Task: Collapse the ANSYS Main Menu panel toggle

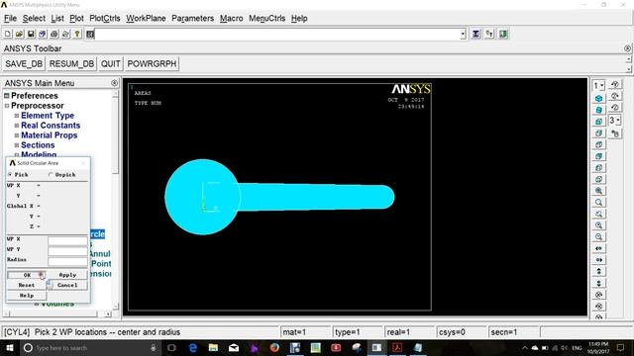Action: 115,83
